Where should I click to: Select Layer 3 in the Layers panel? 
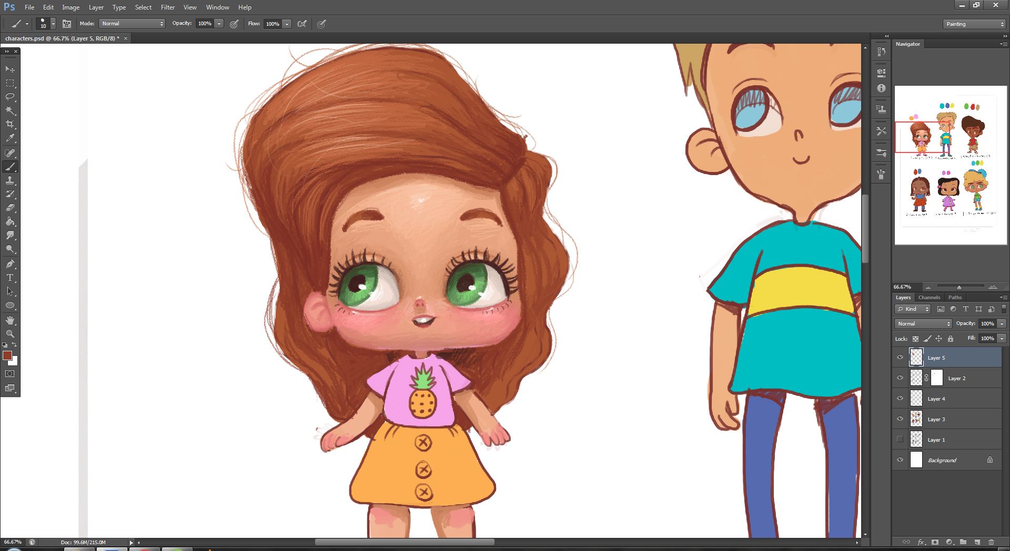click(947, 419)
